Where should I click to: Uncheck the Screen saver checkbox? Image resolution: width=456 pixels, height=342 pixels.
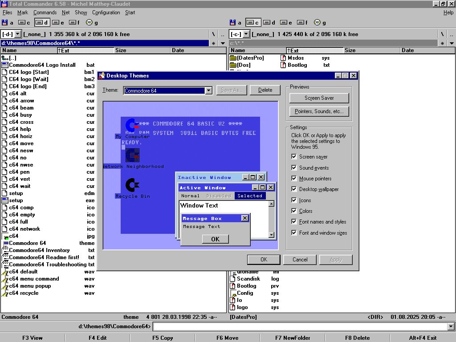(294, 157)
